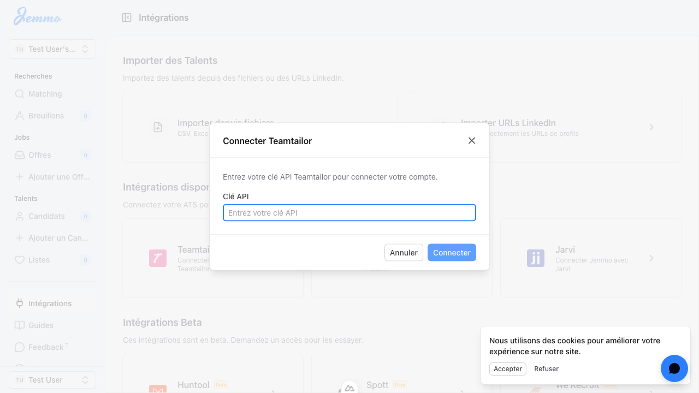699x393 pixels.
Task: Open the Guides book icon
Action: (x=19, y=325)
